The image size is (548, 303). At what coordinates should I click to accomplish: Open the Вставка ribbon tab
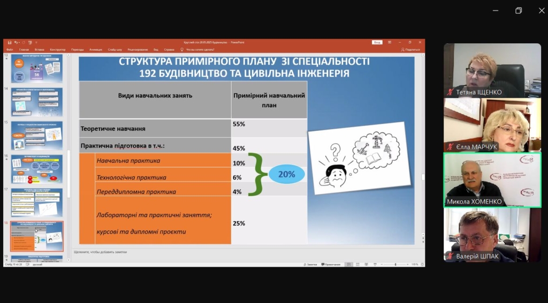click(40, 49)
